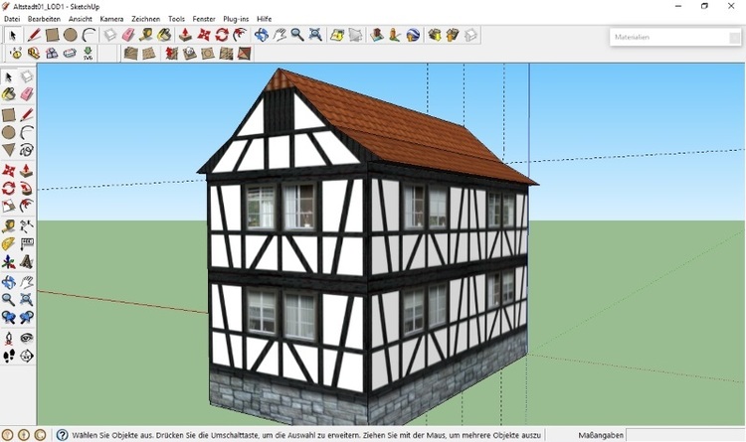Image resolution: width=746 pixels, height=442 pixels.
Task: Click inside the Maßangaben input field
Action: [685, 435]
